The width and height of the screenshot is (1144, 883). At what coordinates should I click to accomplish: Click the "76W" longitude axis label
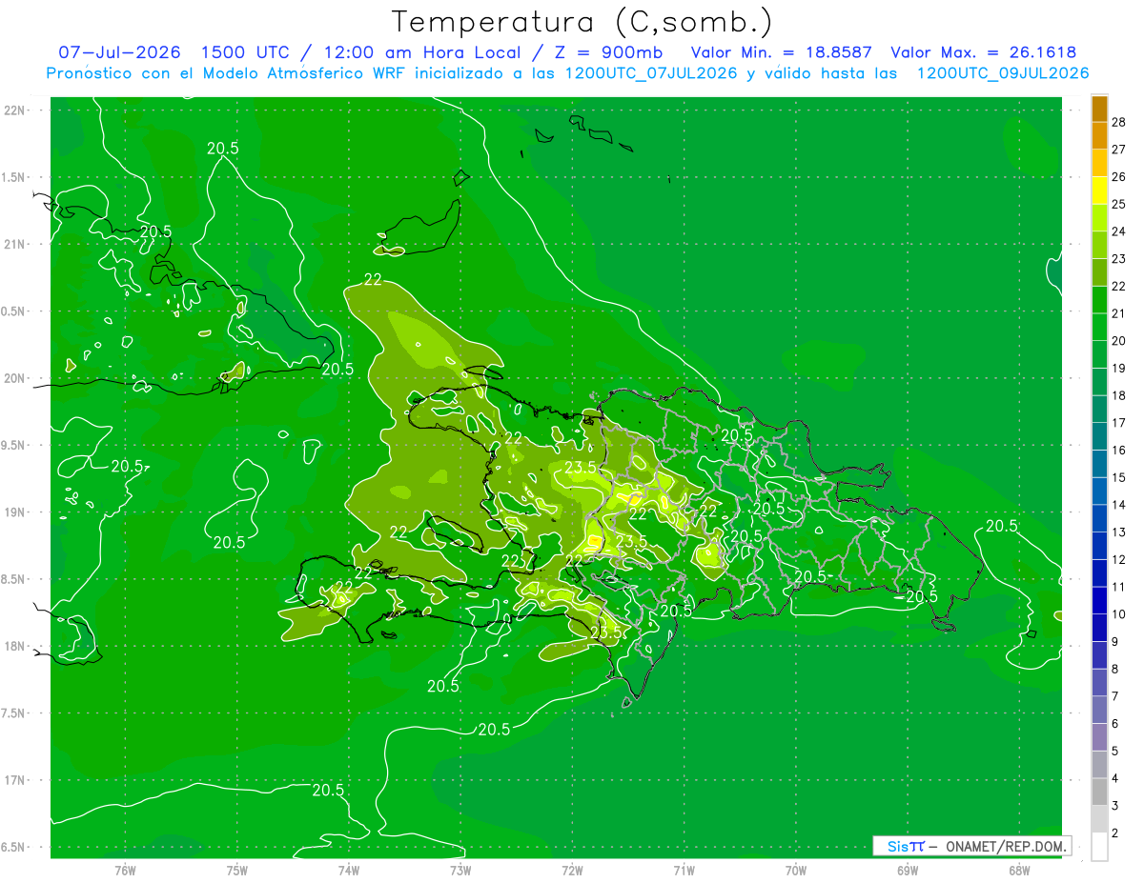(125, 871)
